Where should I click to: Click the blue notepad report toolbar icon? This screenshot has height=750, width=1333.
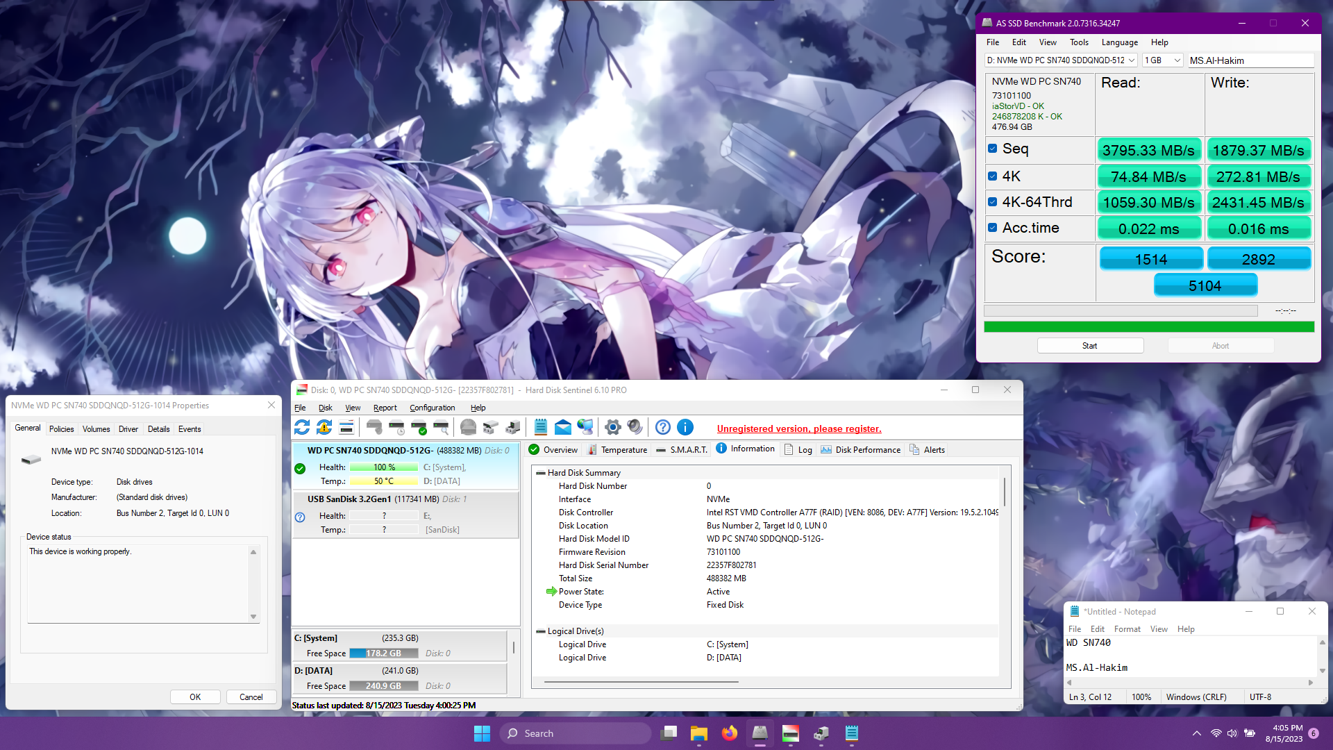tap(541, 427)
